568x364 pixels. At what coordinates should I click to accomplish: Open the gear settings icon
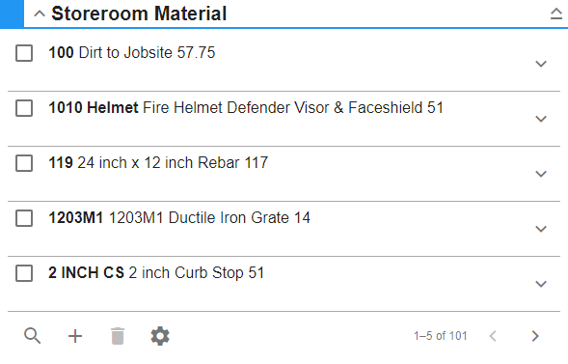[160, 336]
